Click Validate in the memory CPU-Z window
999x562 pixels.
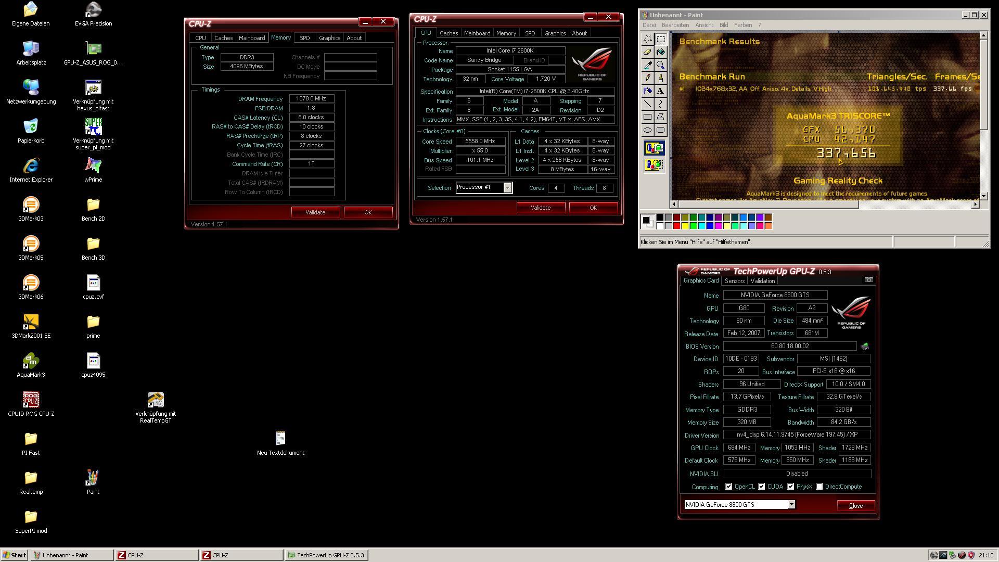[315, 212]
